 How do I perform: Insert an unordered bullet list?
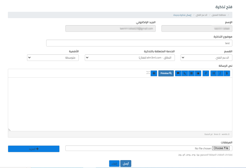pos(191,73)
